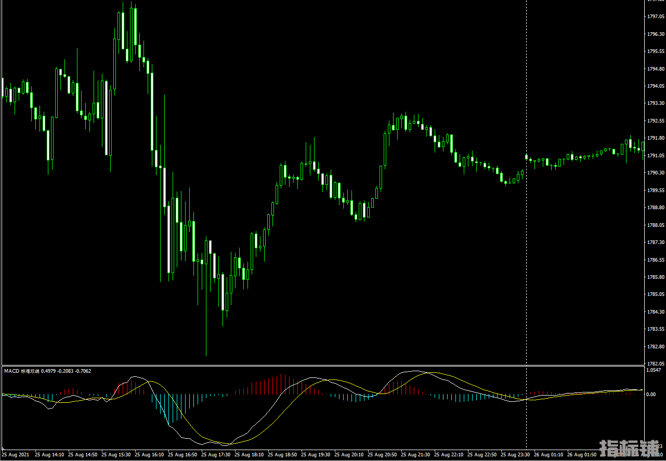
Task: Click the 25 Aug 2021 date label
Action: (16, 455)
